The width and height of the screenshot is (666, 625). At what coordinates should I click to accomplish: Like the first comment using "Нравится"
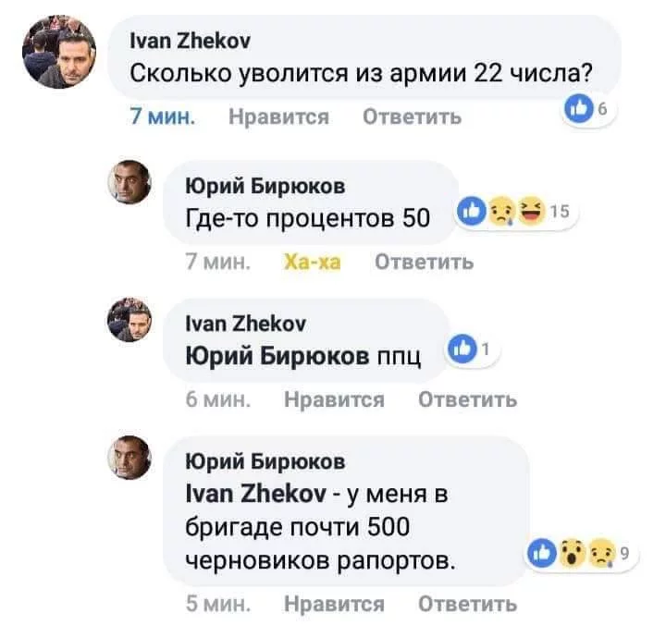click(279, 117)
